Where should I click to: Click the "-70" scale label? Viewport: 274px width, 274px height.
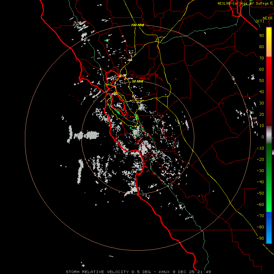click(x=260, y=216)
